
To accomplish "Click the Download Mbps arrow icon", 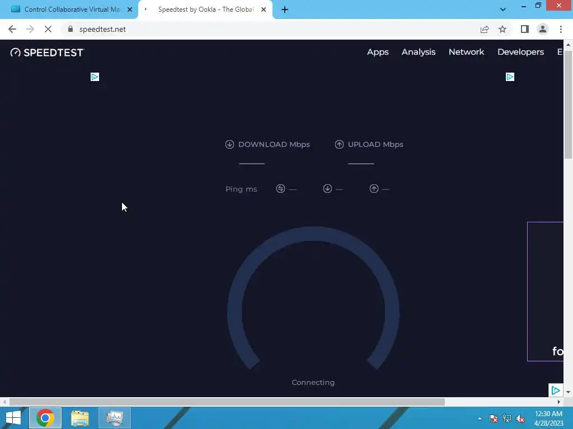I will (229, 145).
